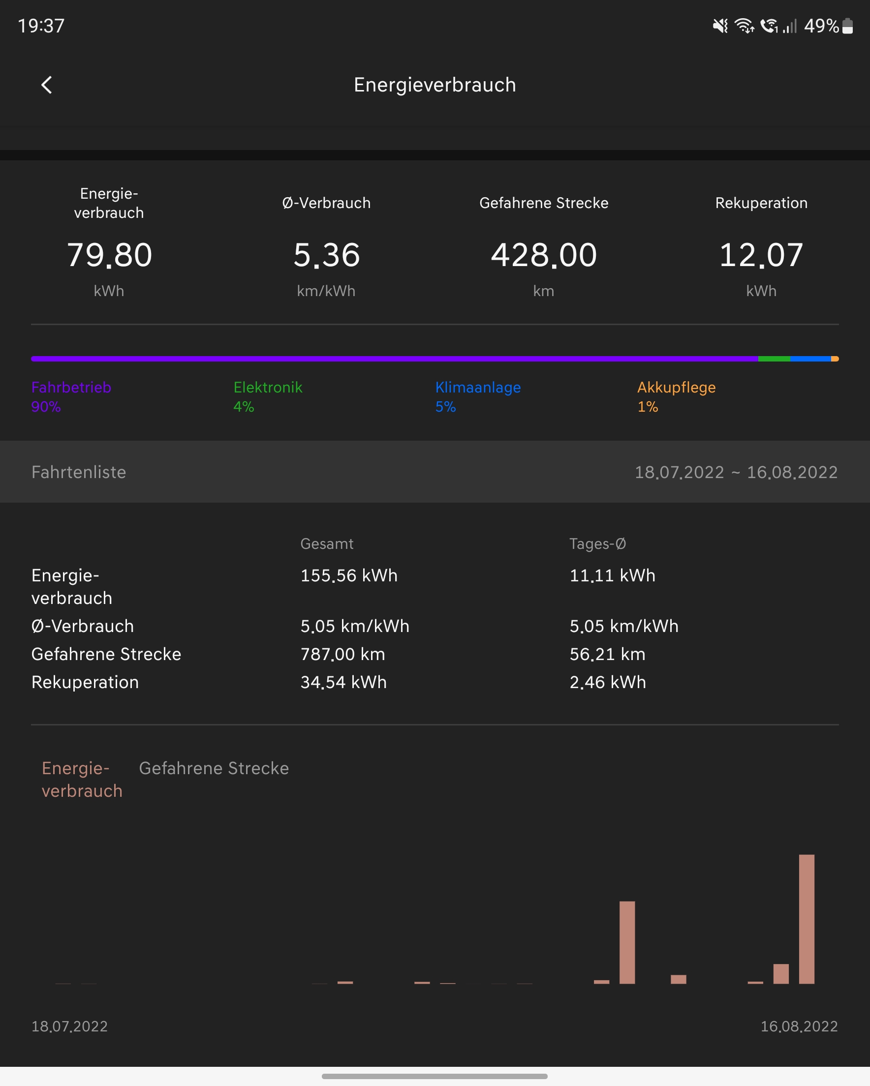Tap the purple Fahrbetrieb bar segment
Viewport: 870px width, 1086px height.
[x=393, y=359]
